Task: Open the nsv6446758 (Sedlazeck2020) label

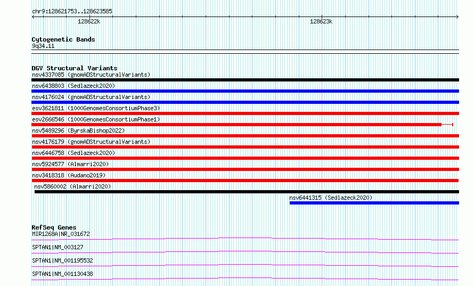Action: pyautogui.click(x=73, y=153)
